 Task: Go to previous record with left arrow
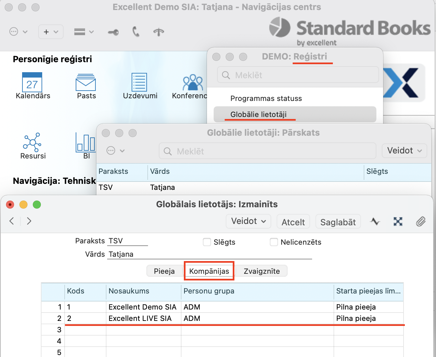pos(12,221)
